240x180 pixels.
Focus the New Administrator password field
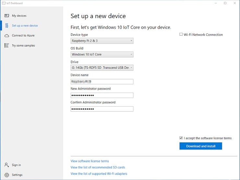click(x=102, y=95)
